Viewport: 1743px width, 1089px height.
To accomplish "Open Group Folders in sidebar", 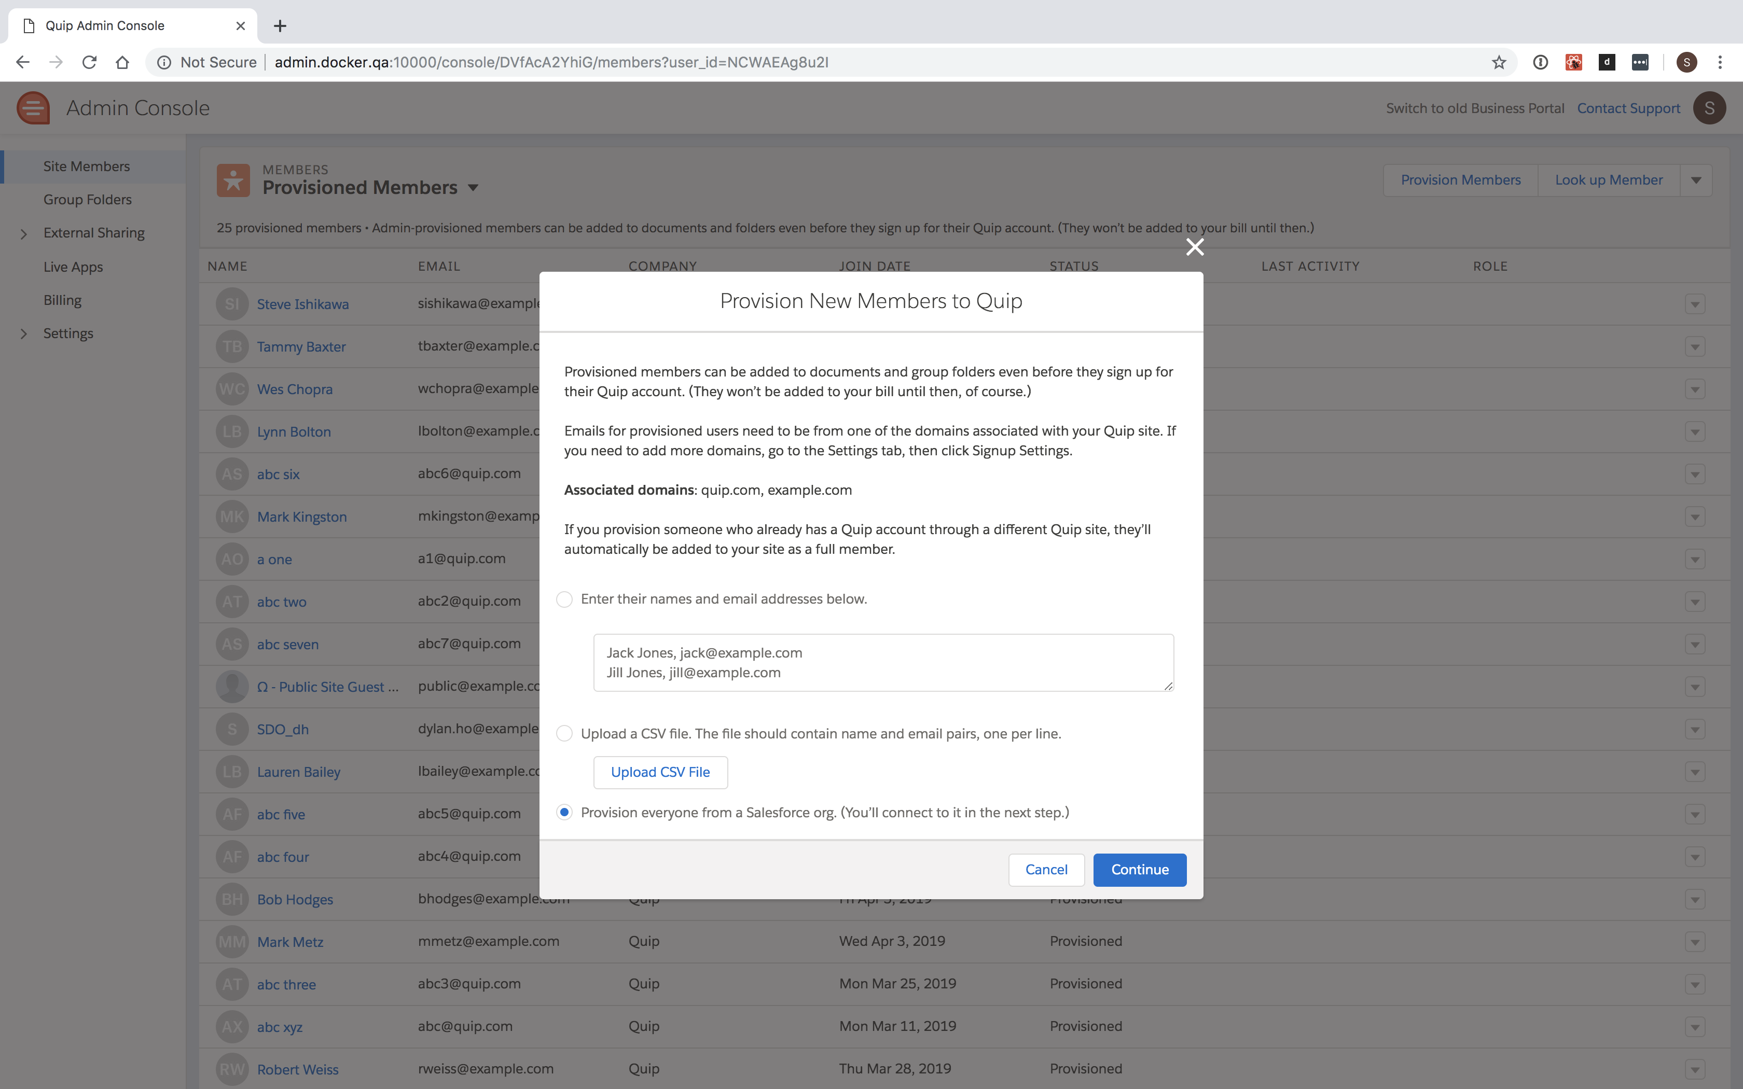I will [87, 200].
